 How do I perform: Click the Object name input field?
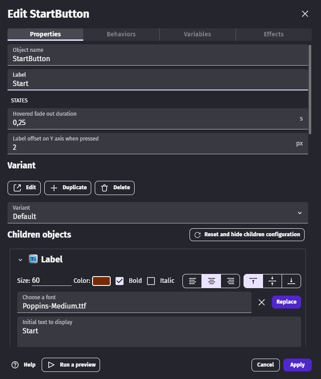click(158, 59)
